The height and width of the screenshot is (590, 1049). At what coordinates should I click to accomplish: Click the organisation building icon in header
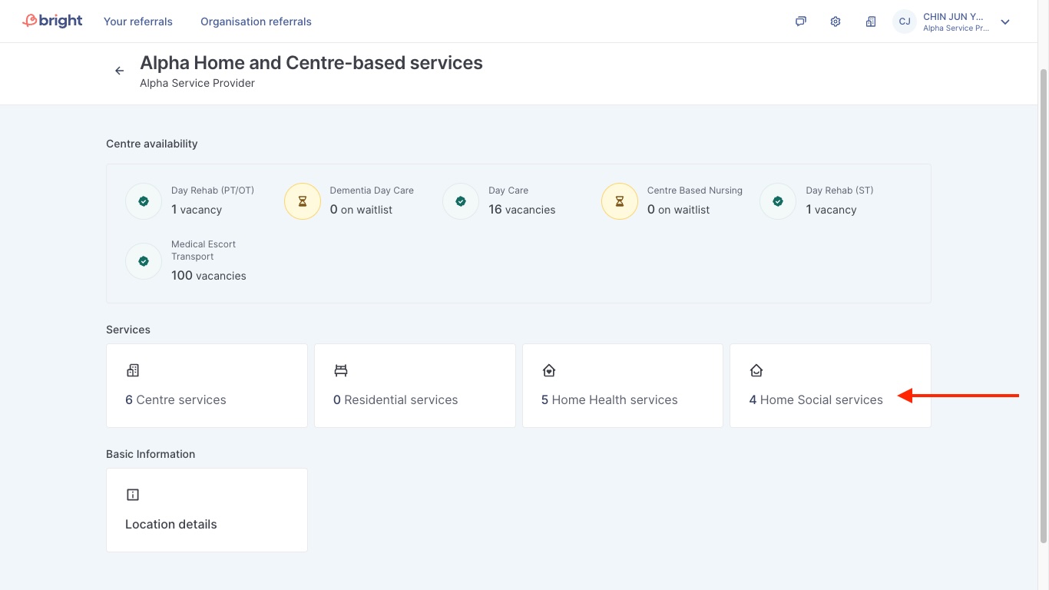pos(870,22)
